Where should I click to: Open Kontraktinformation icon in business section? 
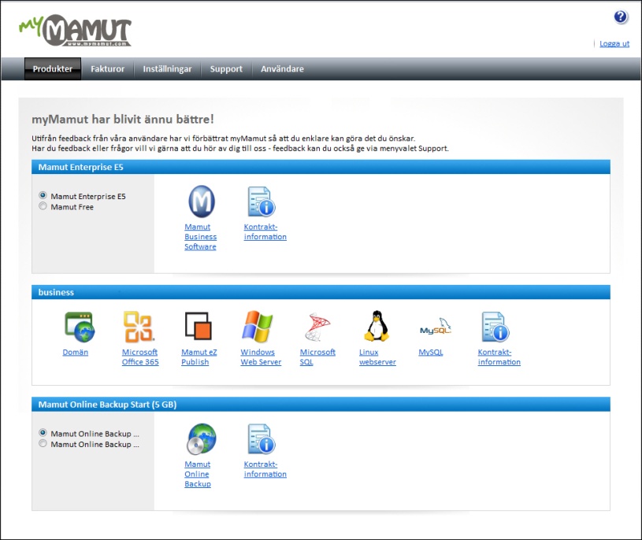click(495, 327)
